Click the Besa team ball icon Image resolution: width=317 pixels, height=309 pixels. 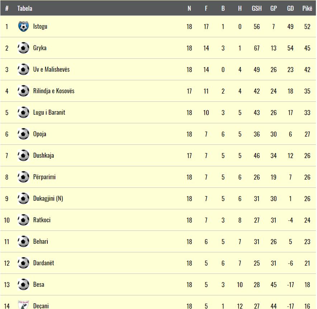pyautogui.click(x=23, y=285)
